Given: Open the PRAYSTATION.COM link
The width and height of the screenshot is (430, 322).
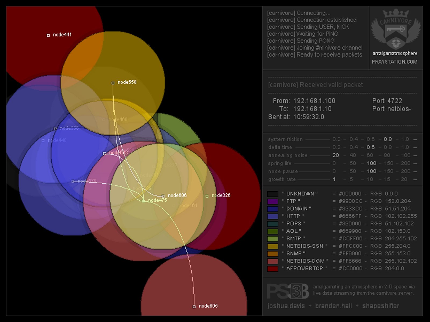Looking at the screenshot, I should (x=395, y=62).
